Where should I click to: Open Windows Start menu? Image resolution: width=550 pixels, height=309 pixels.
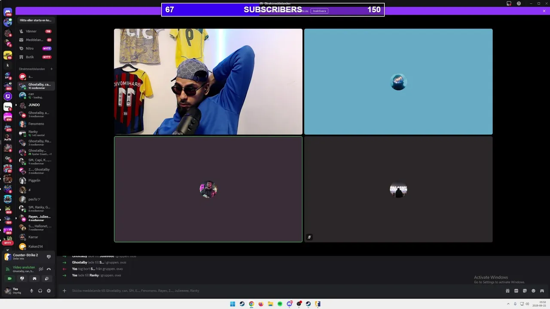pyautogui.click(x=232, y=304)
